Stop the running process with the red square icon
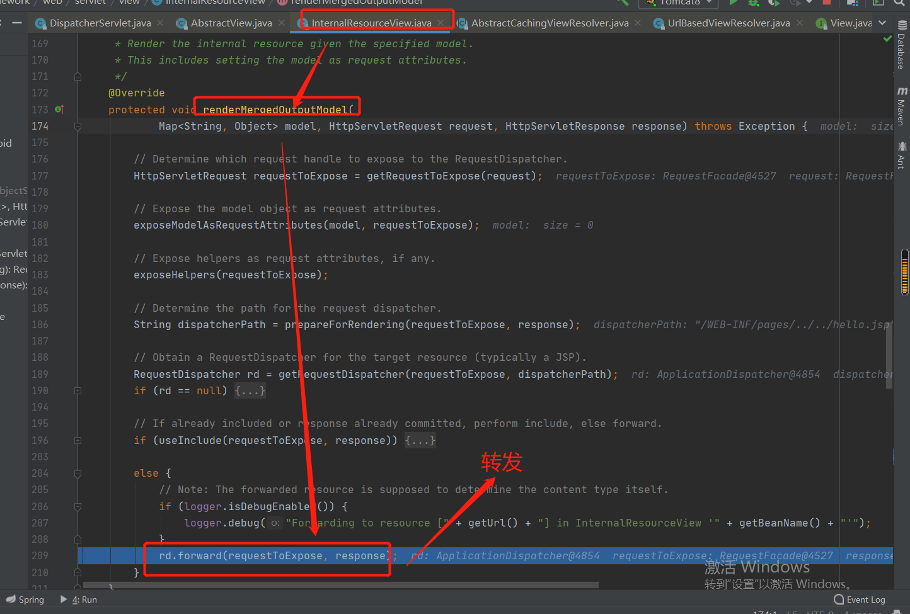Viewport: 910px width, 614px height. (x=827, y=3)
